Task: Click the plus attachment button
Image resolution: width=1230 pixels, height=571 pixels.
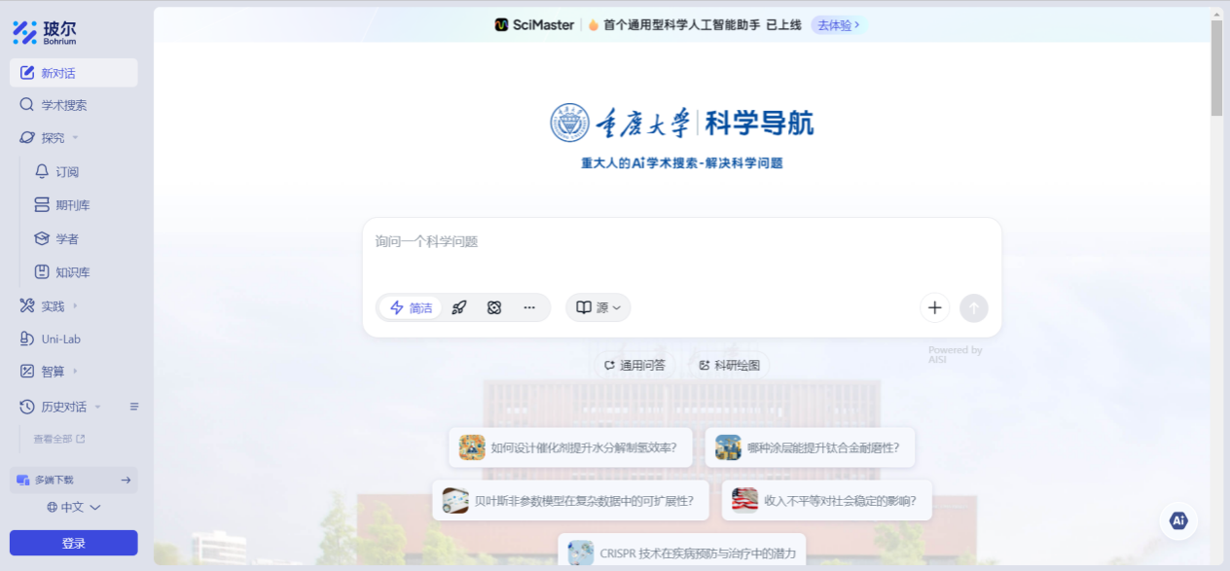Action: [934, 308]
